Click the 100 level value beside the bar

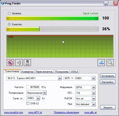click(x=106, y=18)
